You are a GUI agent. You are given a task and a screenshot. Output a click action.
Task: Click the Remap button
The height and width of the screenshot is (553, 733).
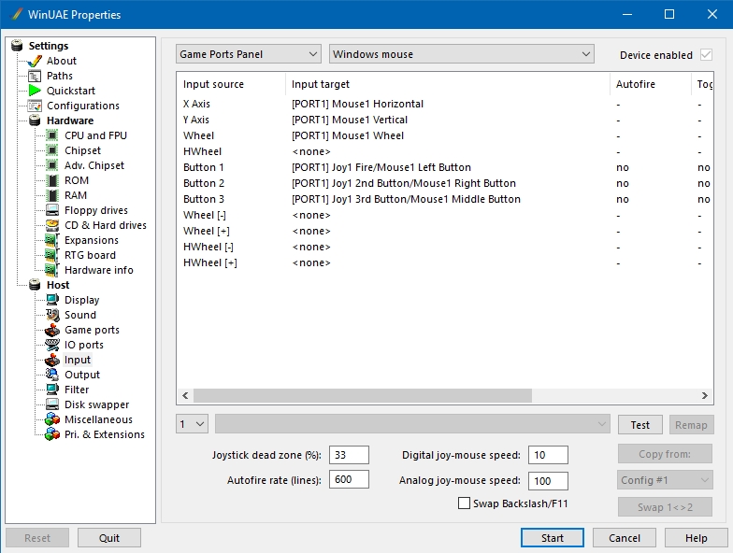point(691,425)
